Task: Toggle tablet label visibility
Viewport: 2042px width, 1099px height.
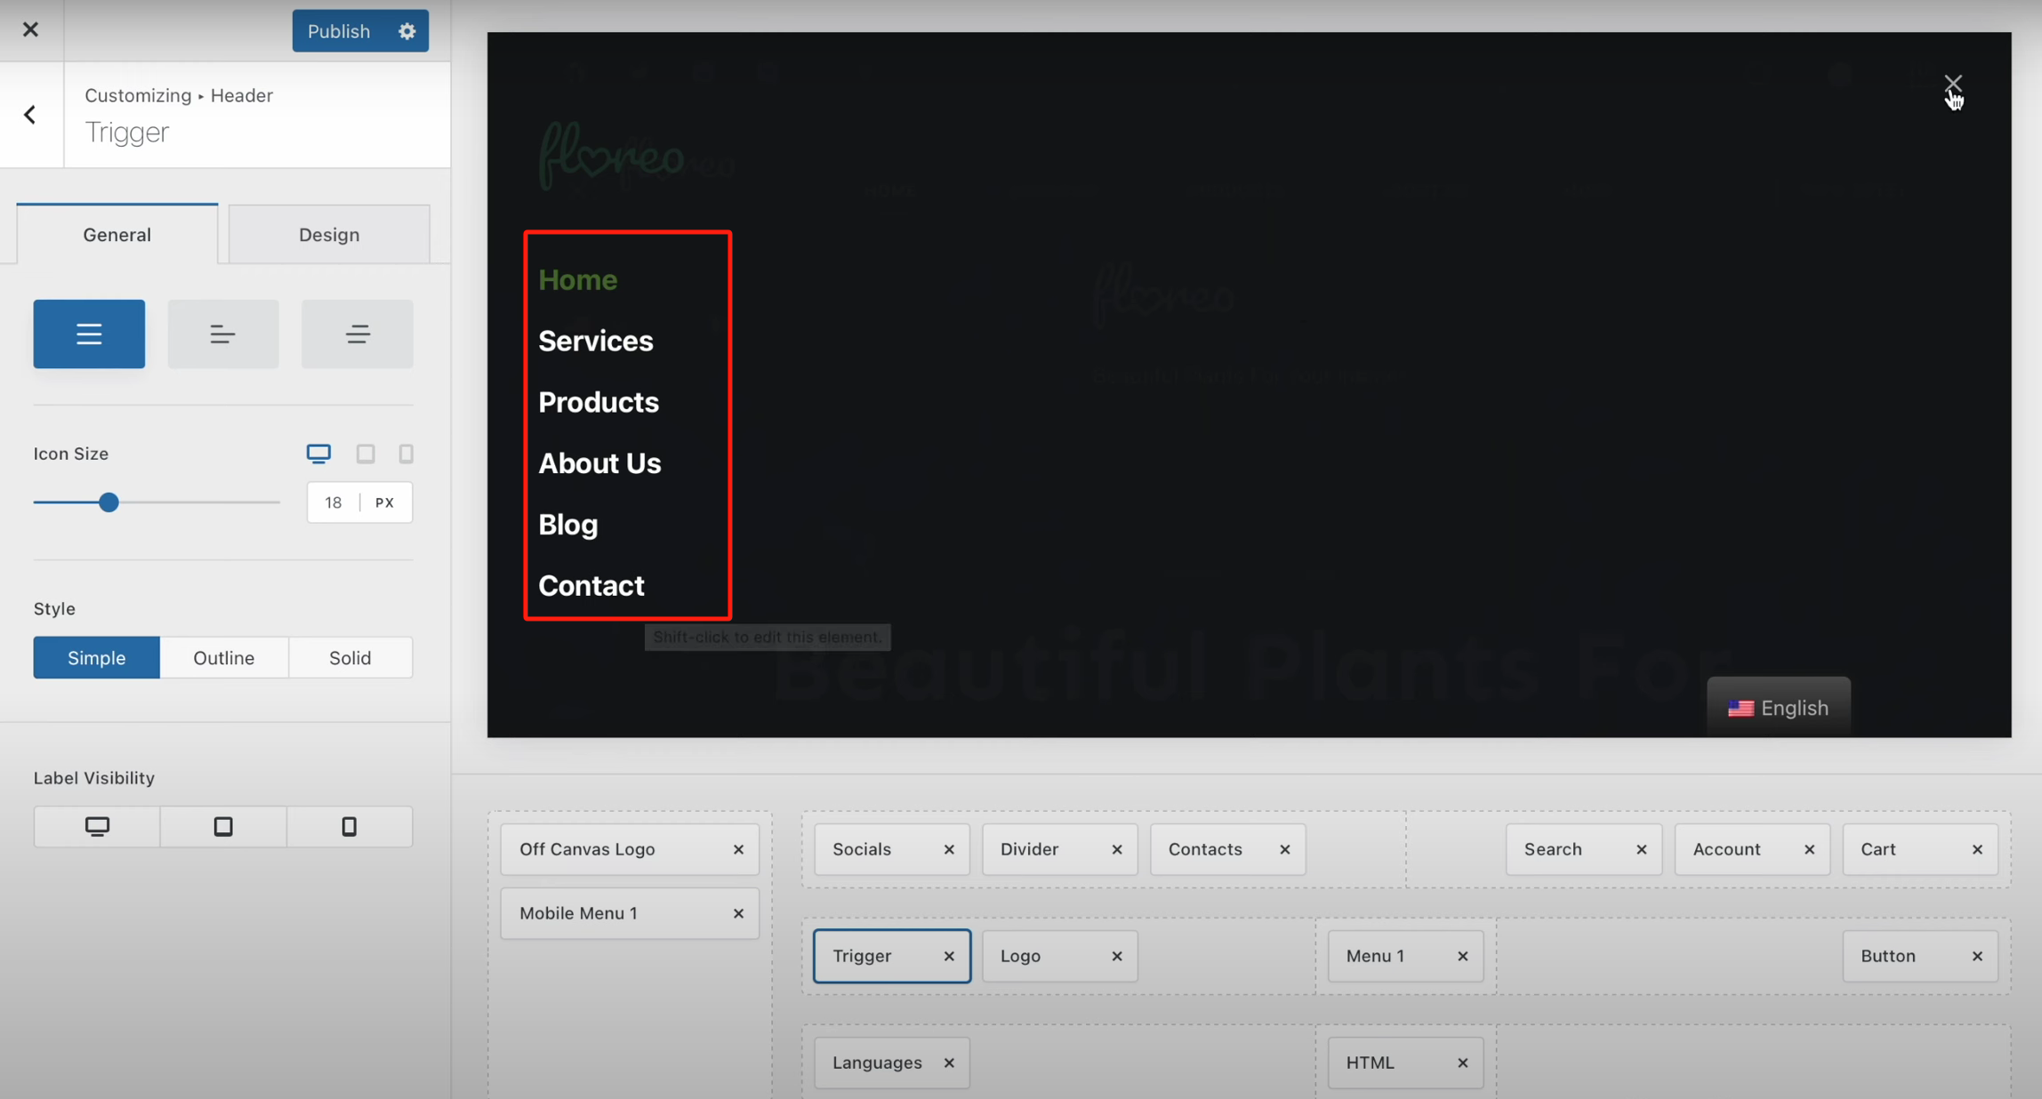Action: coord(222,826)
